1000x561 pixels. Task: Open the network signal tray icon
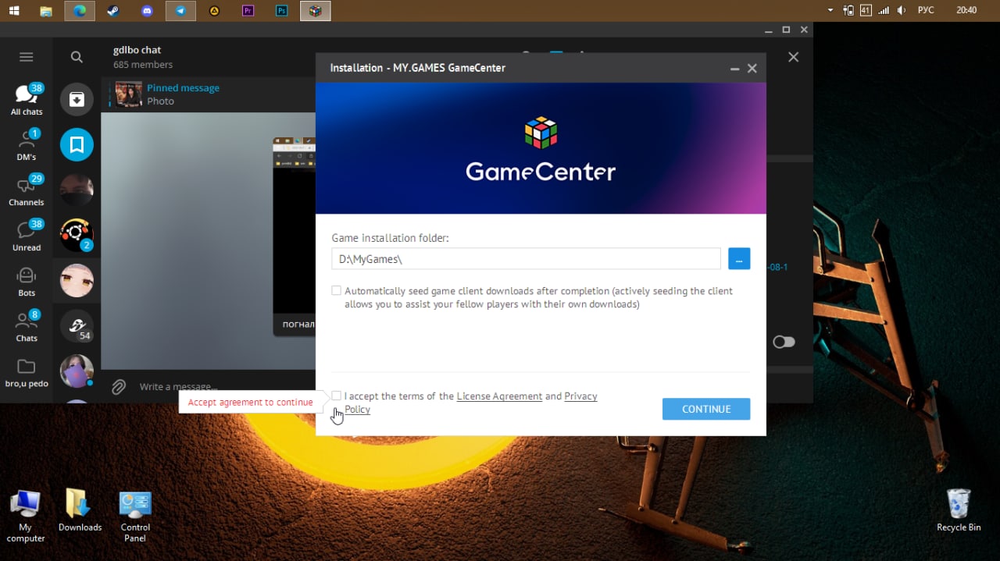click(x=884, y=10)
